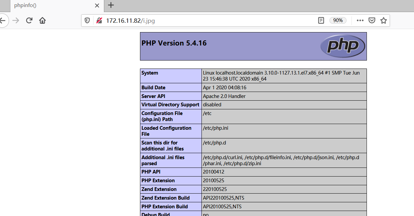Click the browser Back arrow button
This screenshot has width=414, height=216.
point(3,20)
